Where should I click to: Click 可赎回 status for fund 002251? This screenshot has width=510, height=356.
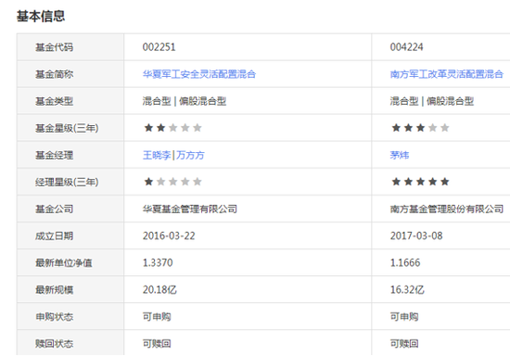pyautogui.click(x=157, y=344)
